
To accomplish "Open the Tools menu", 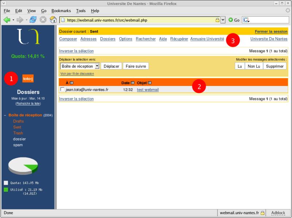I will [81, 11].
